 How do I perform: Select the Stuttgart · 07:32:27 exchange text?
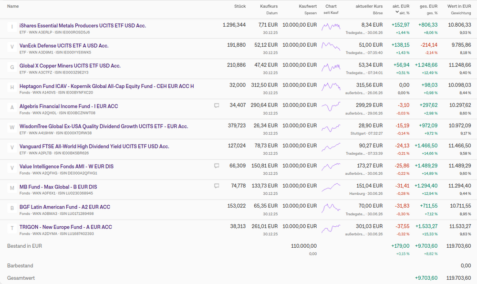[x=366, y=133]
